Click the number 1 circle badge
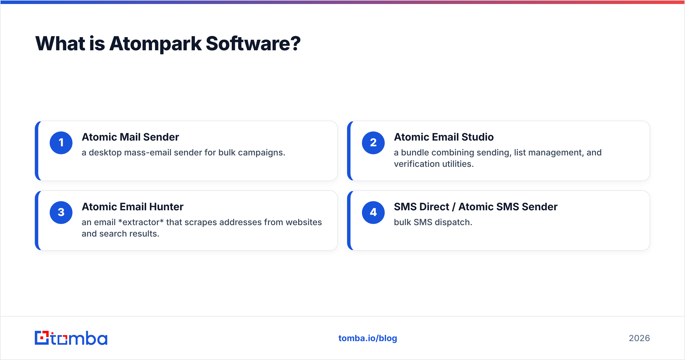 [61, 143]
